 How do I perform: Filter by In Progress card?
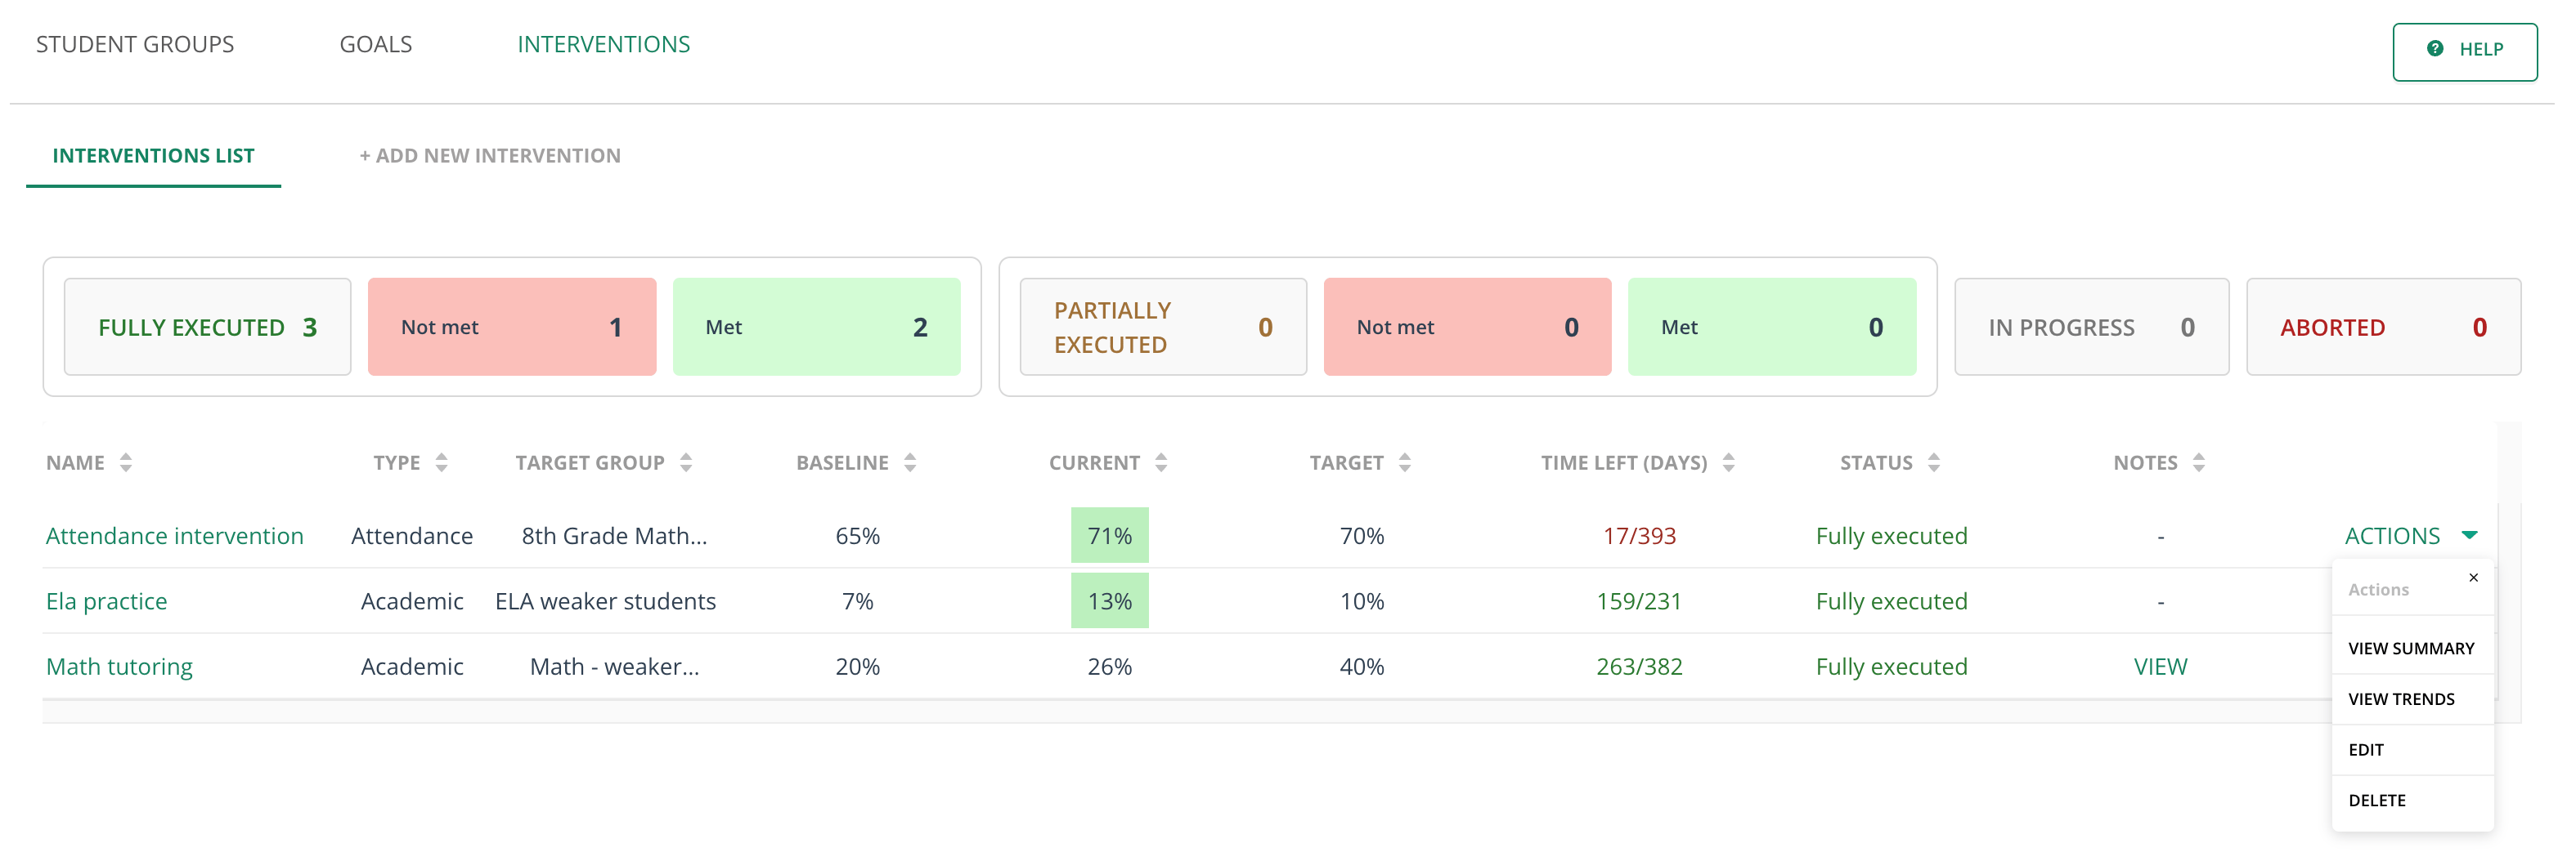pyautogui.click(x=2092, y=328)
